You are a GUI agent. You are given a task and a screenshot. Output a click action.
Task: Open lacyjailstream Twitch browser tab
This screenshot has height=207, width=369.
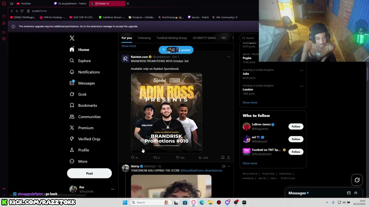[70, 3]
